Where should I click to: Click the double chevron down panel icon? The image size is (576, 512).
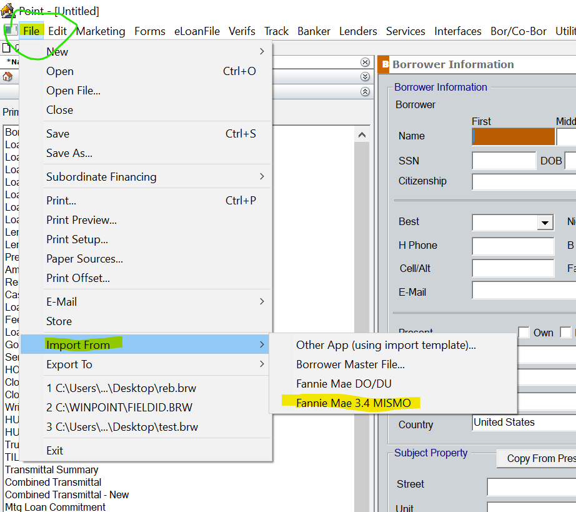tap(365, 77)
